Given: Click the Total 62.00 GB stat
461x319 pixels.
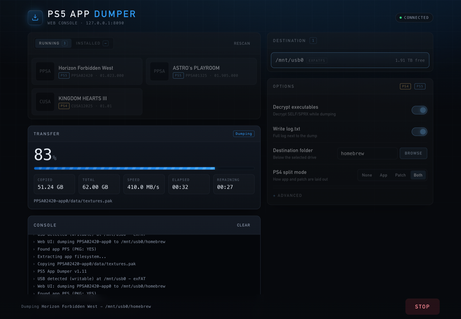Looking at the screenshot, I should (x=99, y=184).
